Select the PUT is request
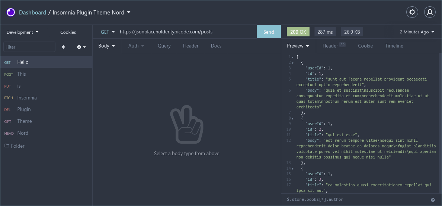This screenshot has width=442, height=206. point(46,86)
